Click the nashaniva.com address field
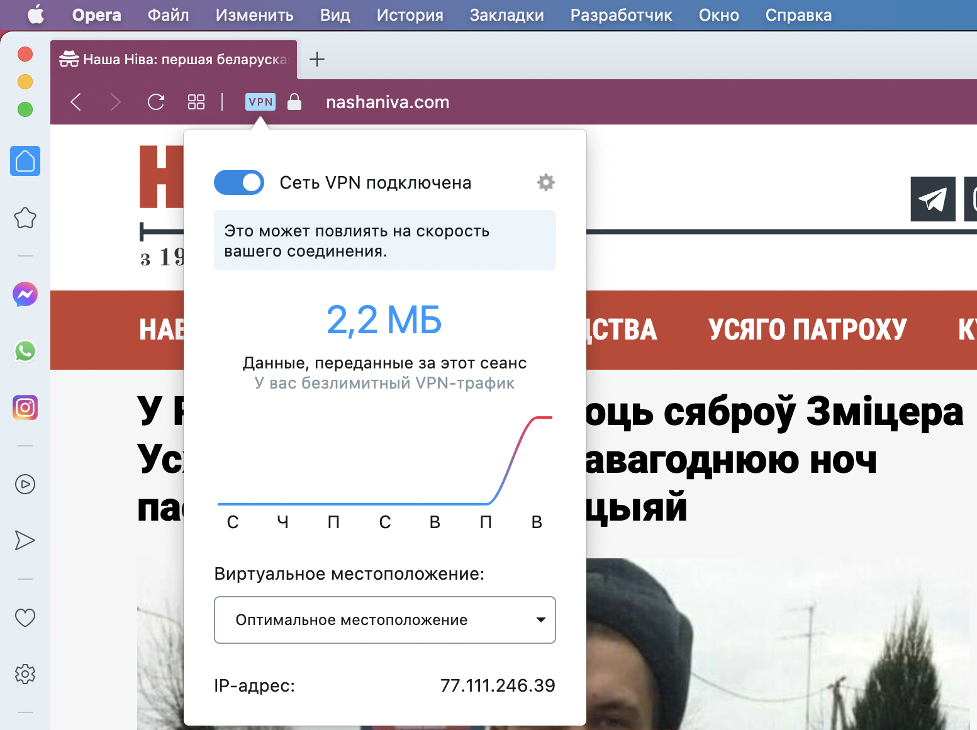The width and height of the screenshot is (977, 730). [x=388, y=102]
